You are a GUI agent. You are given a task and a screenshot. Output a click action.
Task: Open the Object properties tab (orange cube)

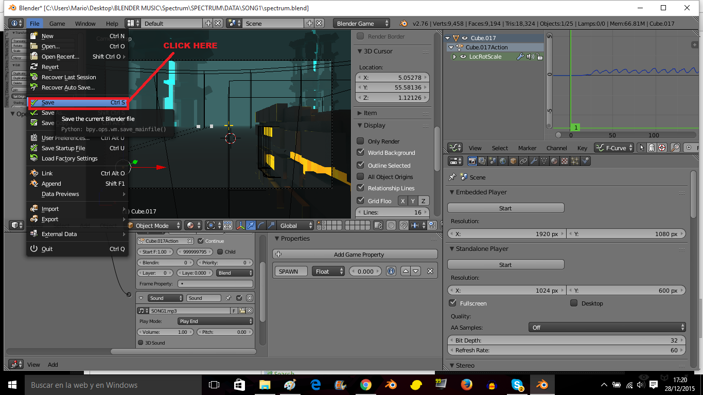click(514, 161)
